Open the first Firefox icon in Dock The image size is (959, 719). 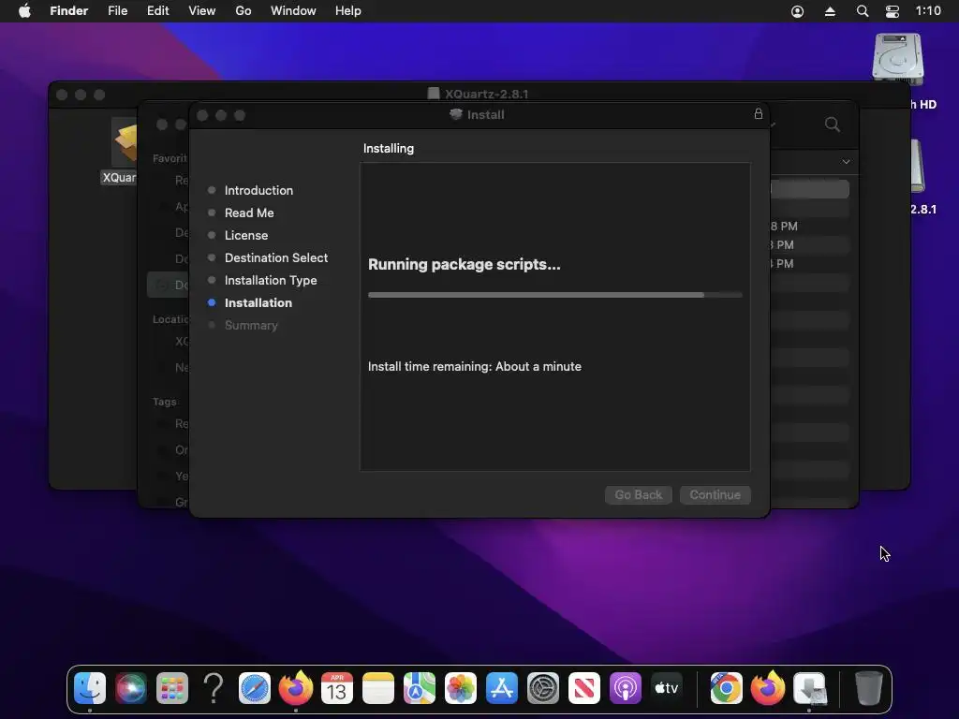click(x=295, y=688)
